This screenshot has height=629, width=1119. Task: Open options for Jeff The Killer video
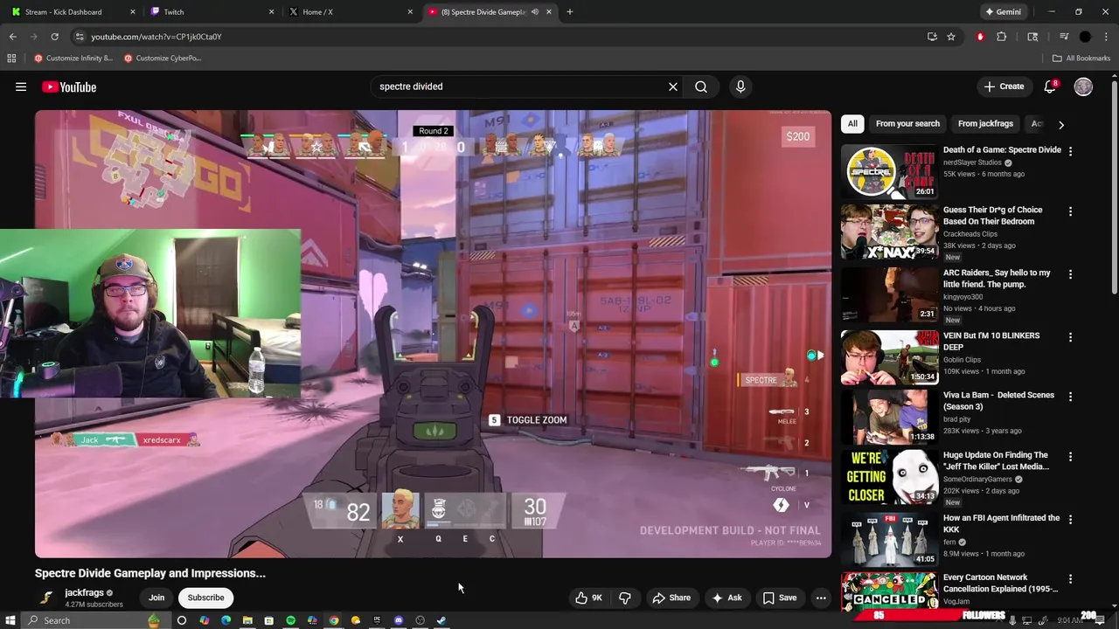tap(1070, 456)
